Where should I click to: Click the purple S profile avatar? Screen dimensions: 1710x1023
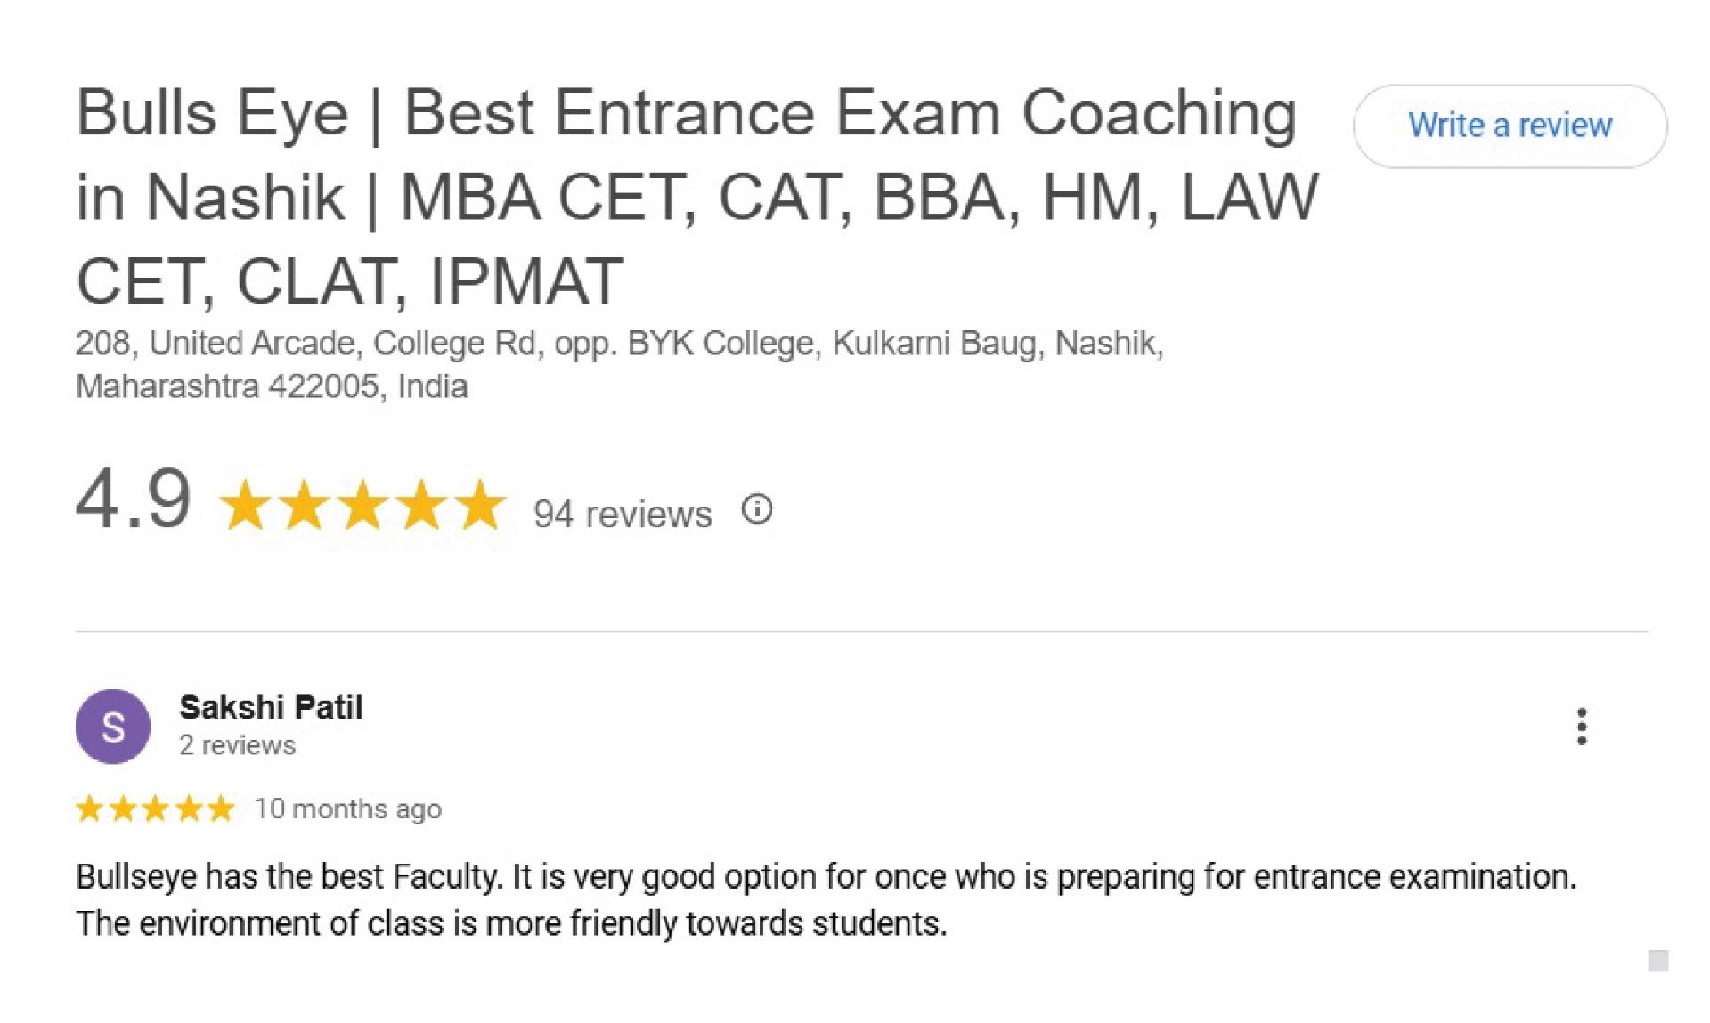(113, 727)
